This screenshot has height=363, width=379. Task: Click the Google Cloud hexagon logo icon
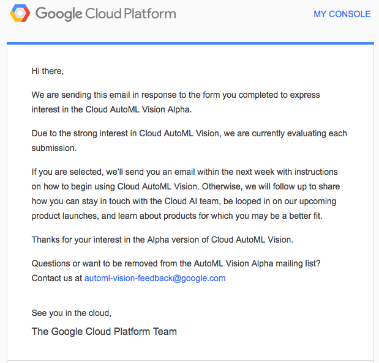[x=20, y=13]
